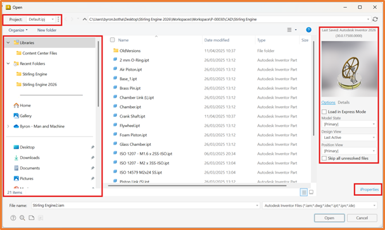Collapse the Libraries tree node
Screen dimensions: 385x230
[8, 42]
